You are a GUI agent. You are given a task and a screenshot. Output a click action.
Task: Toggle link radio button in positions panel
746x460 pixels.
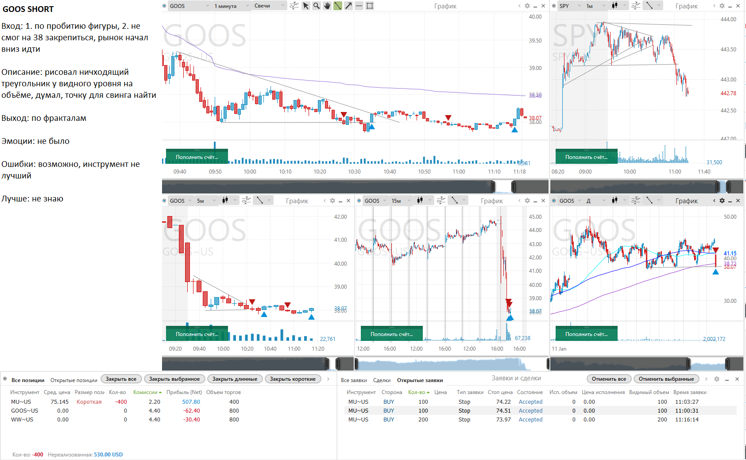pyautogui.click(x=5, y=379)
